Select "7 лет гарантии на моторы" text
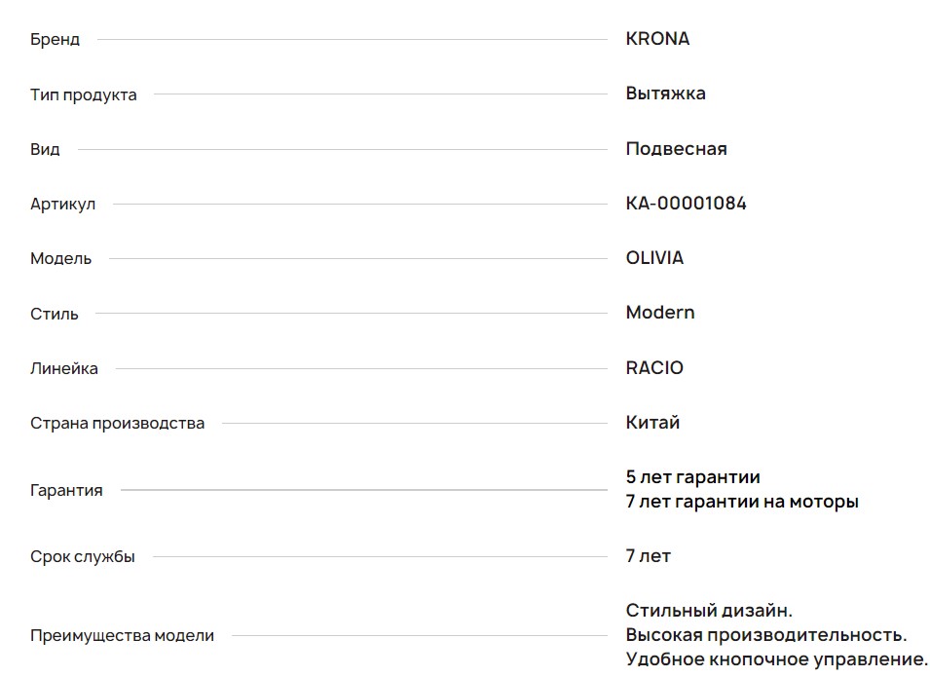 742,503
